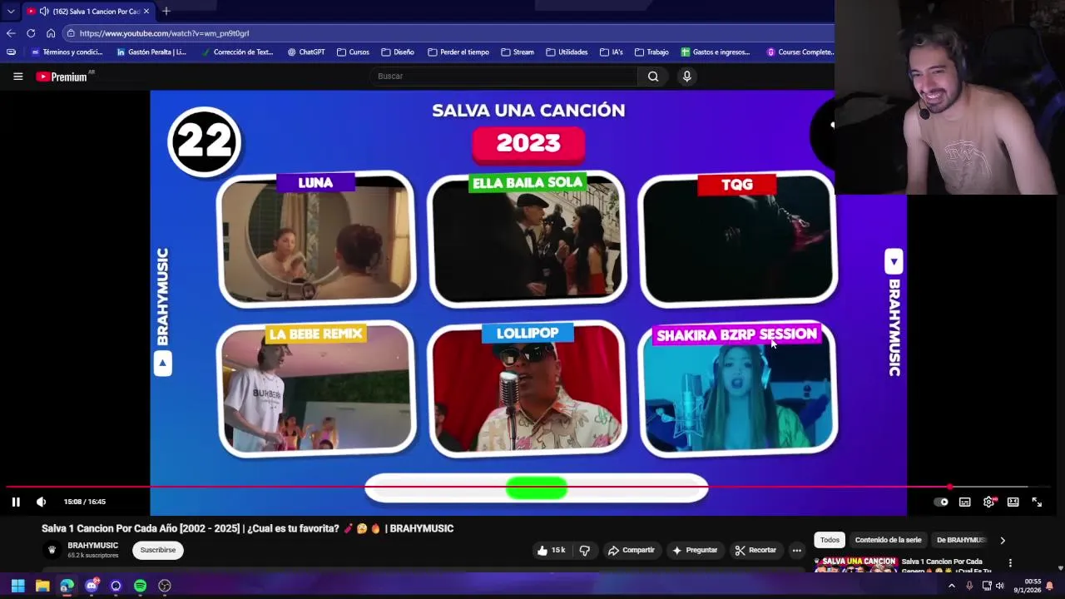Expand the Cursos bookmark folder
The image size is (1065, 599).
(x=353, y=52)
